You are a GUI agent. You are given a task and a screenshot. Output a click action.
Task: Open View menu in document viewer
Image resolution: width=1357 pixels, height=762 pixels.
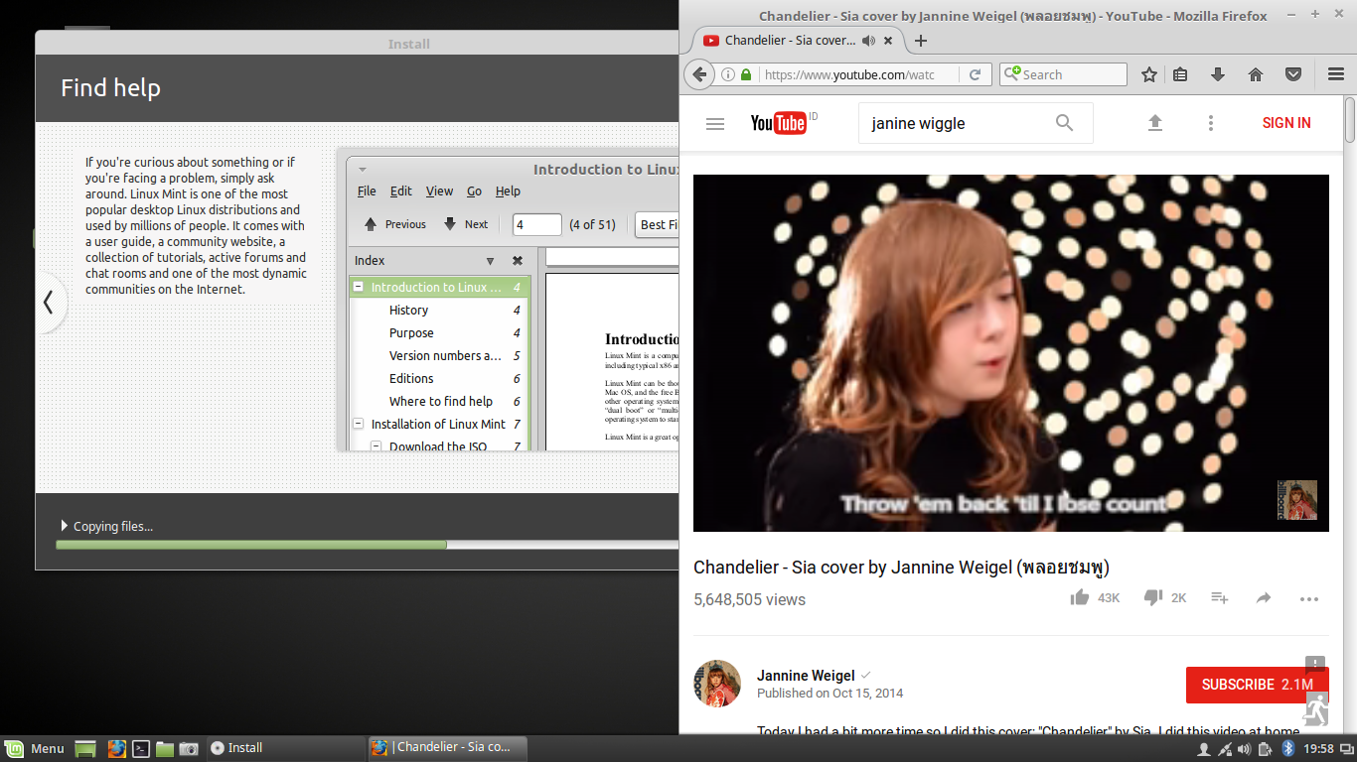pos(440,191)
